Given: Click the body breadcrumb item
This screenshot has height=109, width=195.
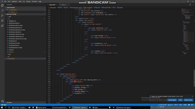Looking at the screenshot, I should click(66, 8).
